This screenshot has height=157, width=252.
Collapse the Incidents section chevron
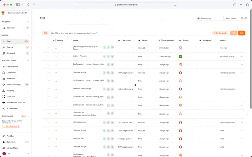[x=28, y=22]
